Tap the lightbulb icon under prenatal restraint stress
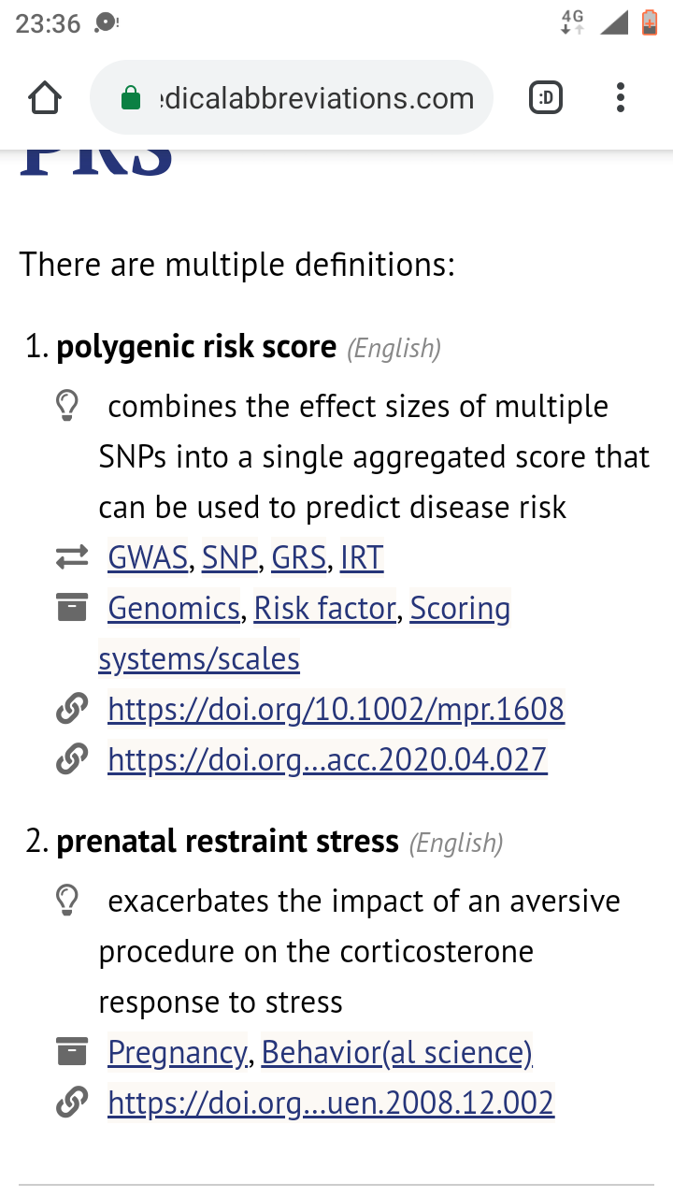Screen dimensions: 673x1197 (x=66, y=901)
